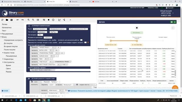Select Логика category in the toolbox
182x102 pixels.
click(5, 24)
